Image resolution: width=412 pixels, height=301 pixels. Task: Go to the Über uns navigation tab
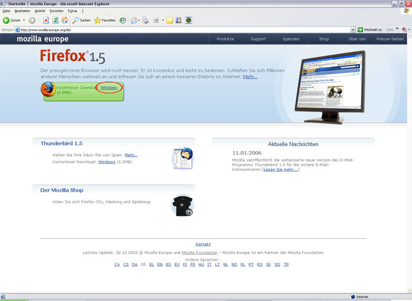point(357,39)
